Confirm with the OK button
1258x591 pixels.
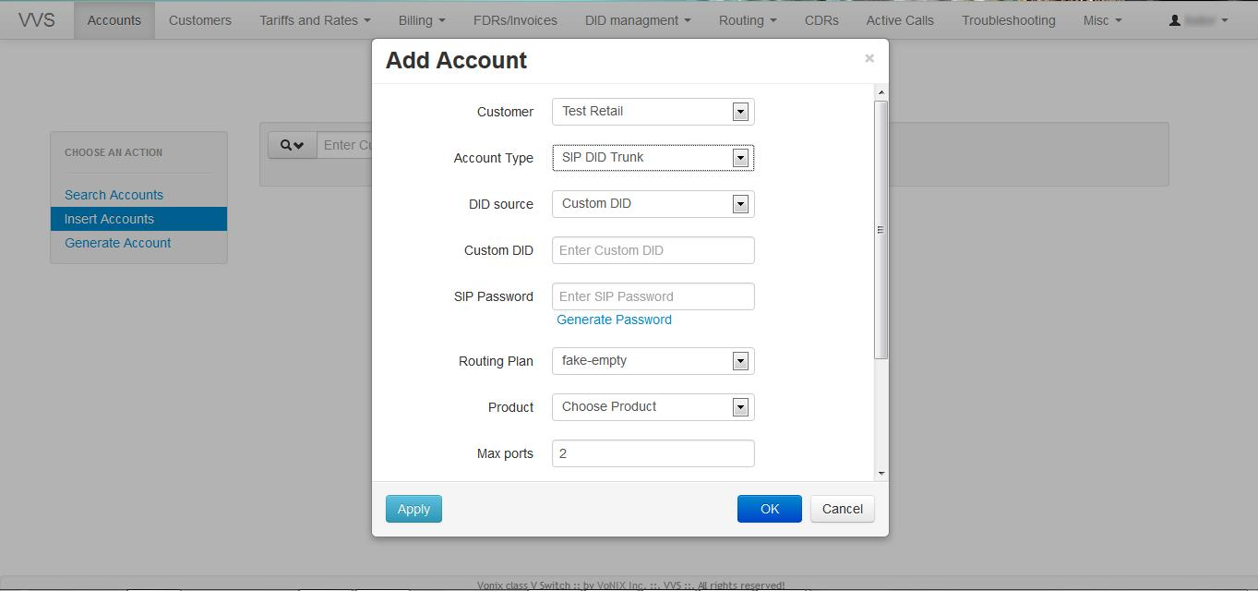(x=769, y=509)
